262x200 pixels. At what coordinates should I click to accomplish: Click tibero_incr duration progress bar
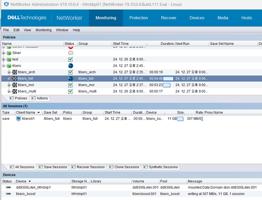[x=167, y=85]
